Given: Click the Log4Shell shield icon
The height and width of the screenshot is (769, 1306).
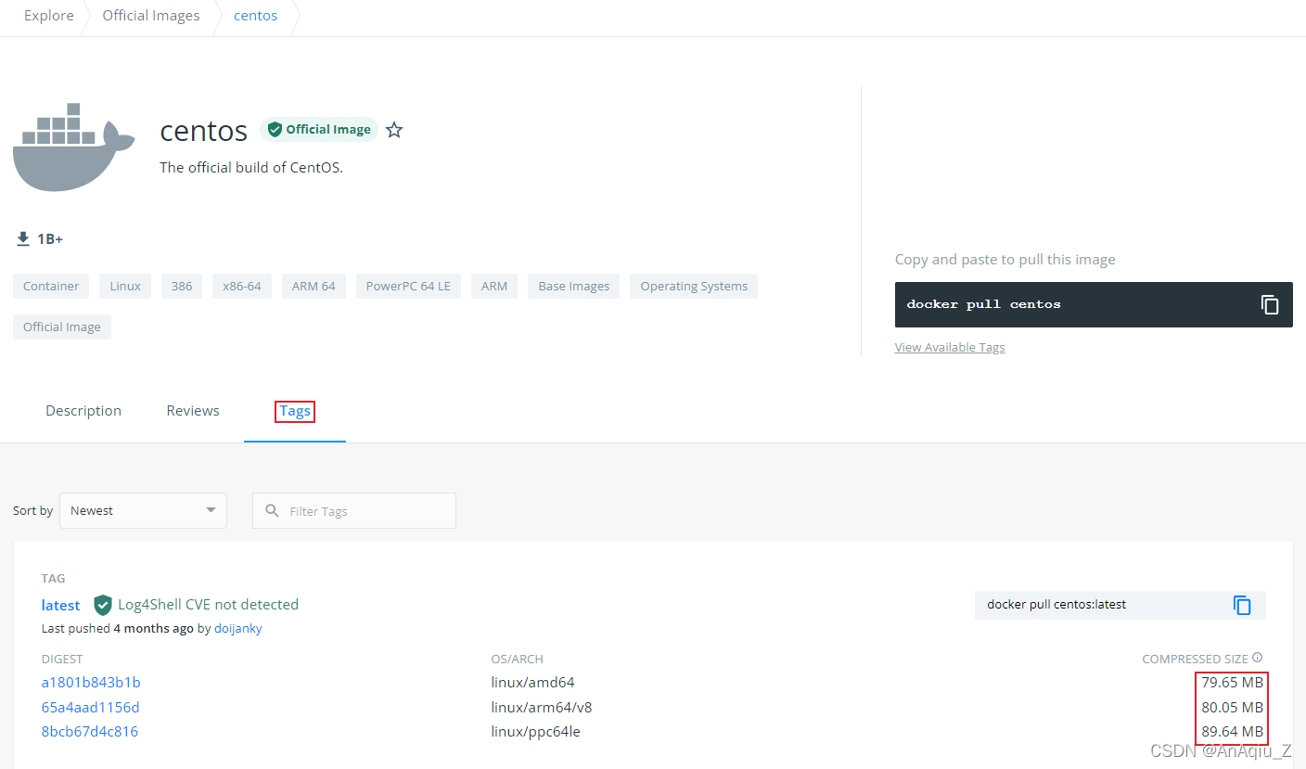Looking at the screenshot, I should [x=103, y=605].
